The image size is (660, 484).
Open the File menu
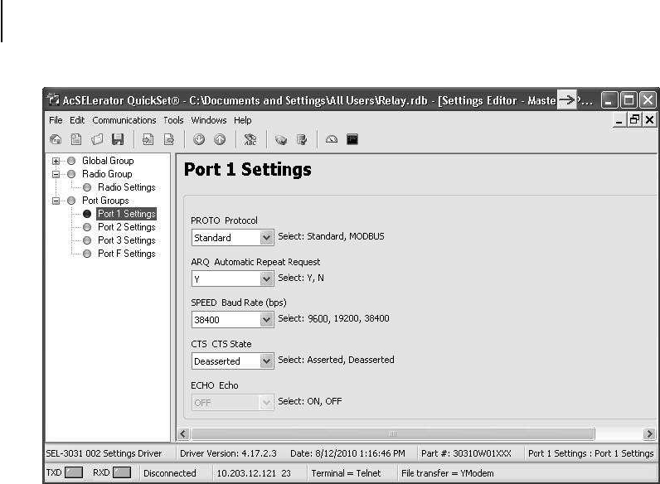[56, 120]
